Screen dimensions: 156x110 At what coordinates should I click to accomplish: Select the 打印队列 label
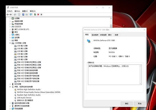pyautogui.click(x=18, y=27)
